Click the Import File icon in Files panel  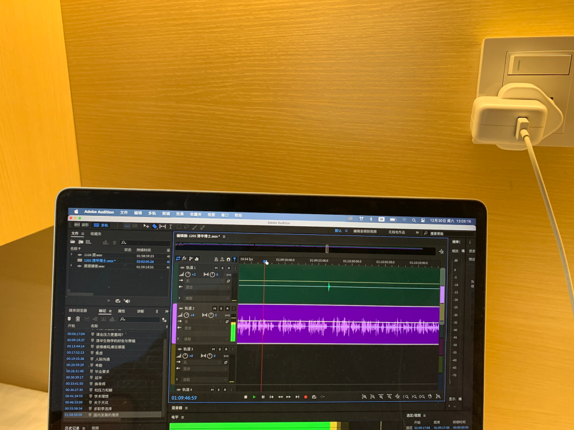click(x=80, y=242)
